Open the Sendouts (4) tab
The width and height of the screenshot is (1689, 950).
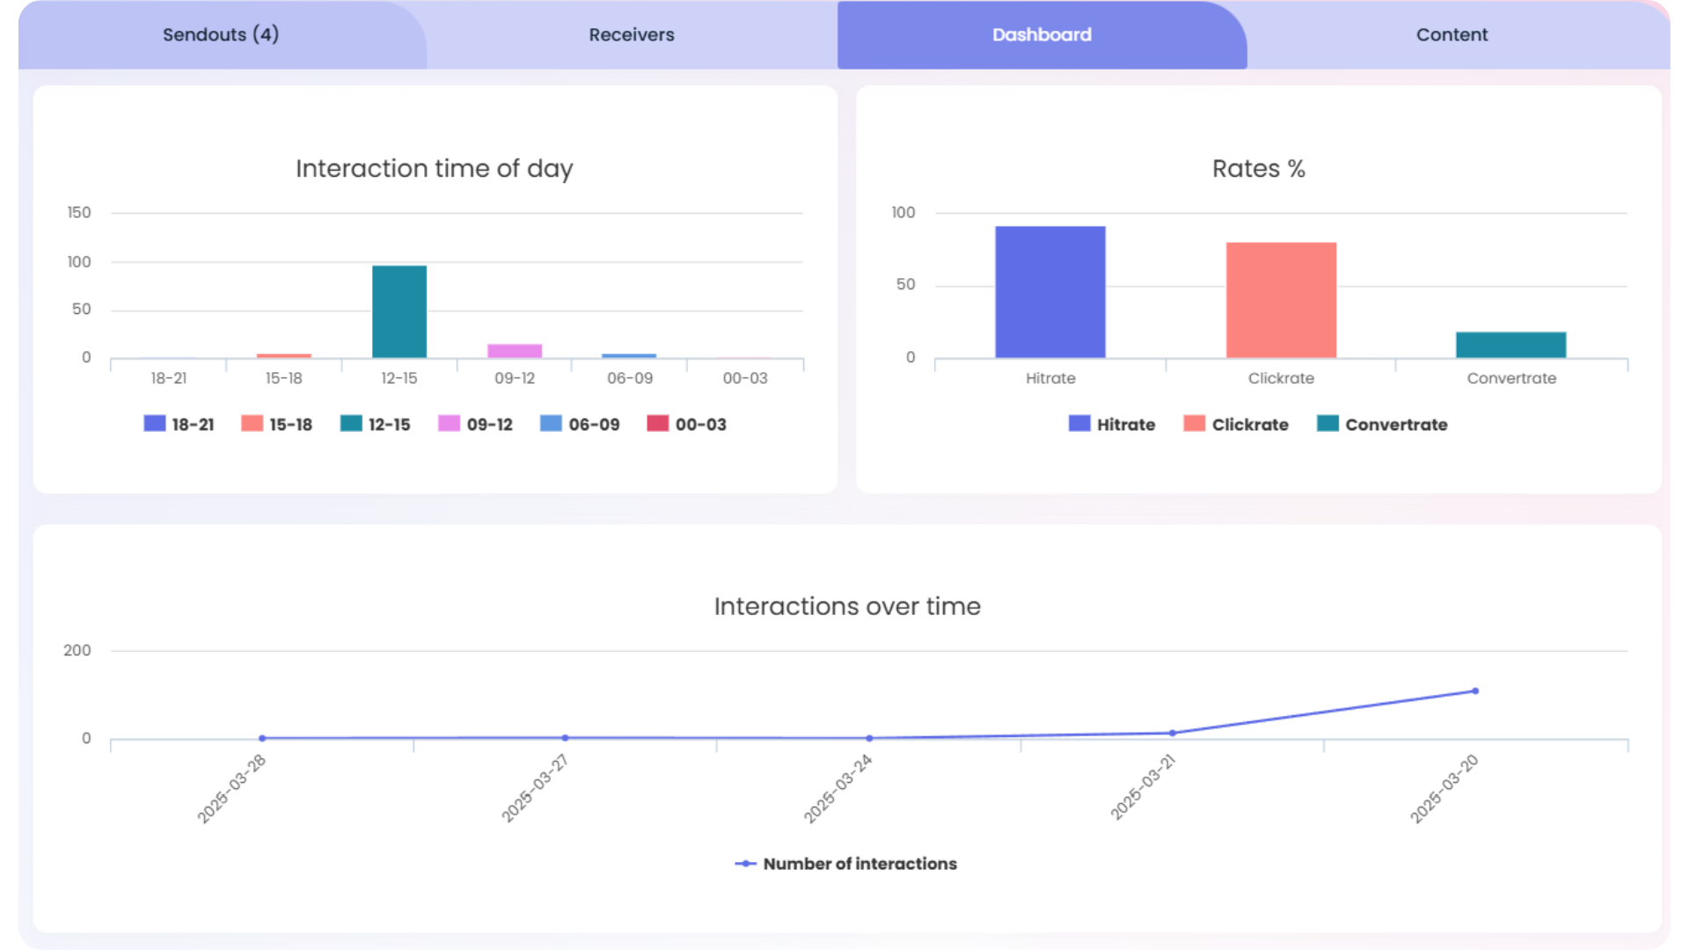tap(222, 35)
